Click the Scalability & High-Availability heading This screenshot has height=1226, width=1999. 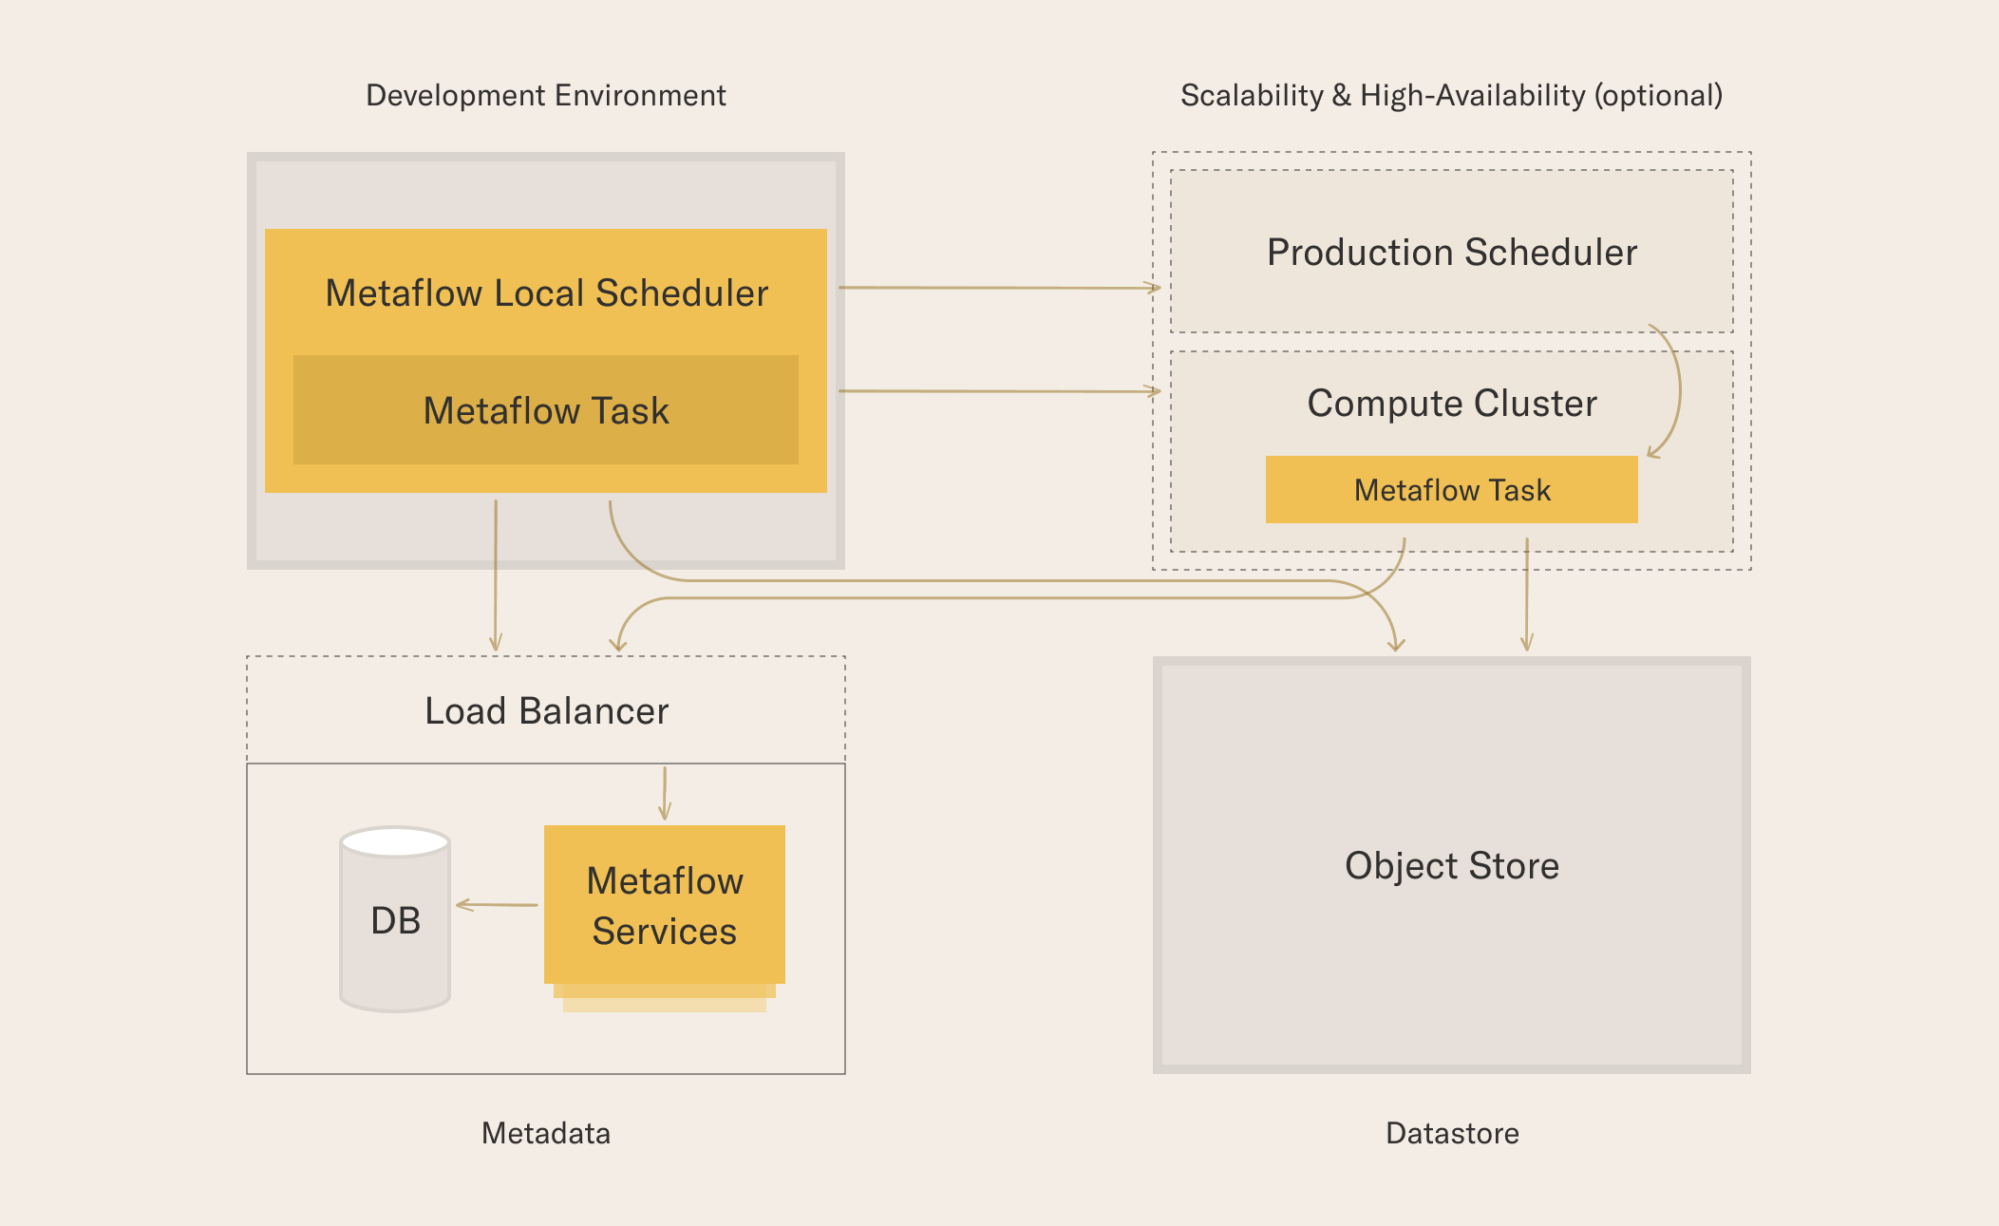1452,95
